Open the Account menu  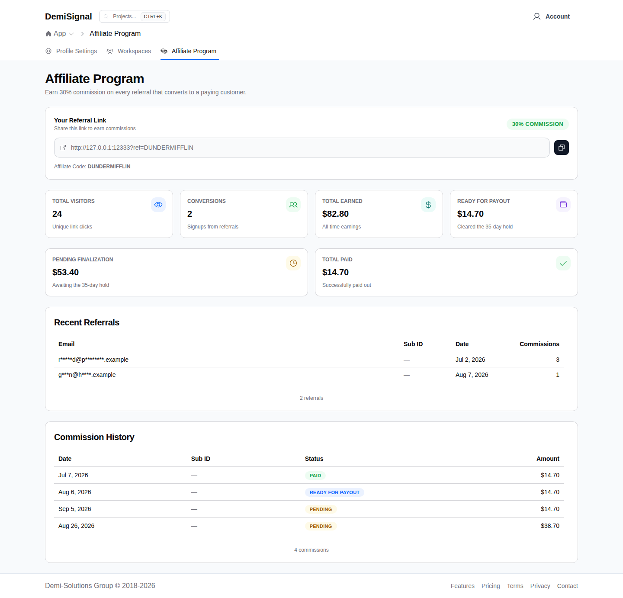click(x=552, y=16)
